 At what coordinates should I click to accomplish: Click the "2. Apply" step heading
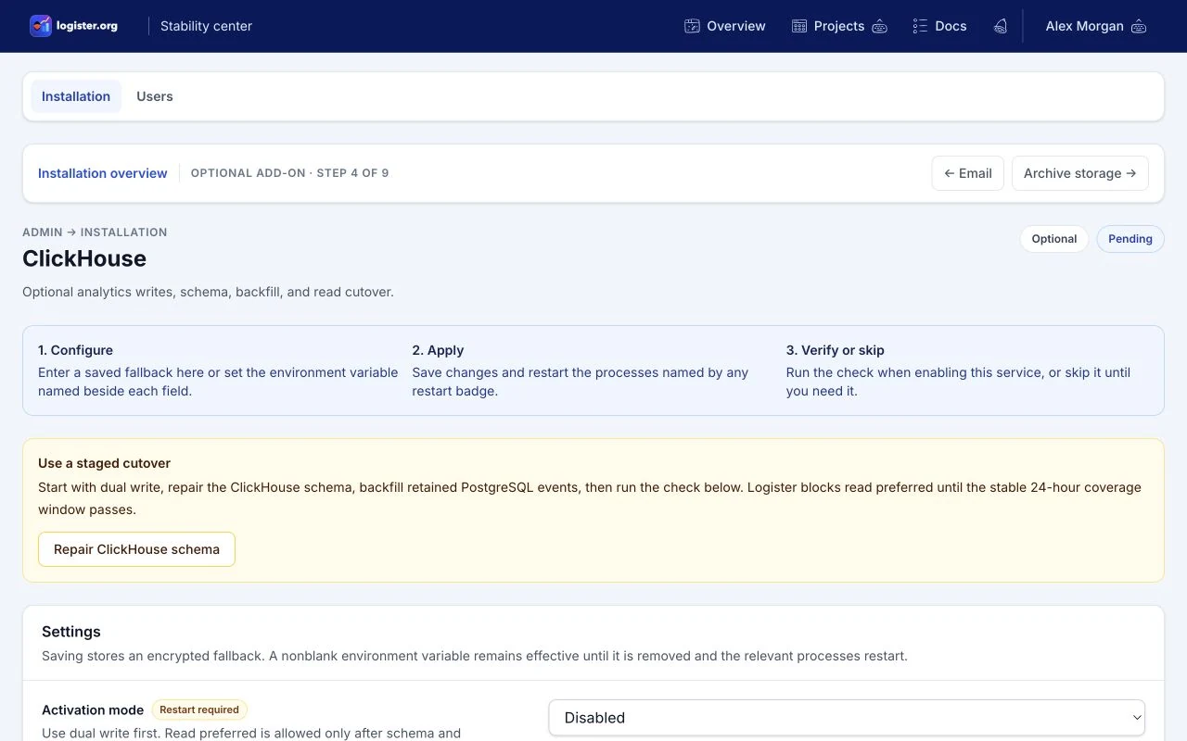(x=438, y=350)
